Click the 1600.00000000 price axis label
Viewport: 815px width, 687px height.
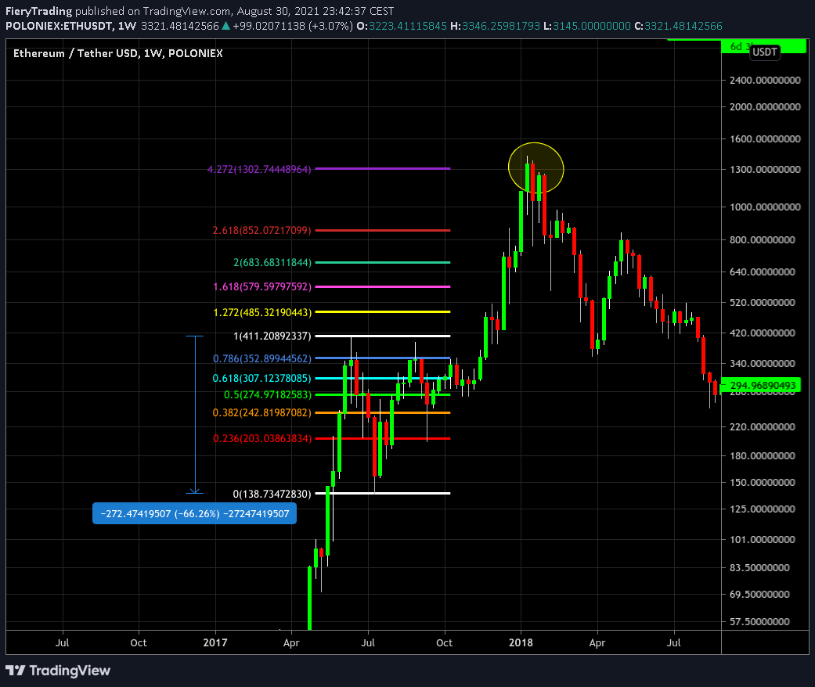click(x=765, y=139)
